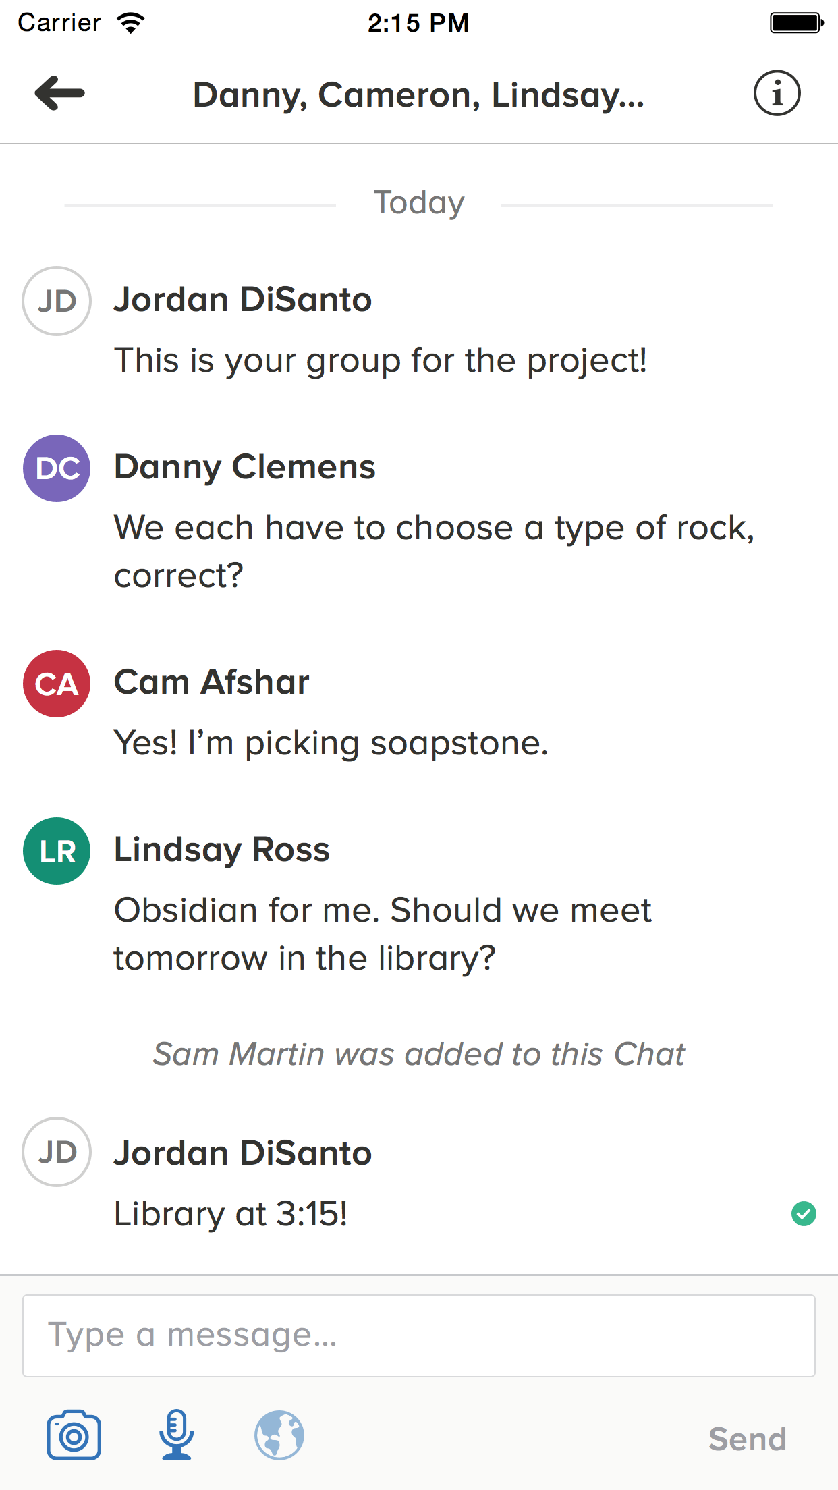Open the group title 'Danny, Cameron, Lindsay...'
The height and width of the screenshot is (1490, 838).
pyautogui.click(x=418, y=94)
